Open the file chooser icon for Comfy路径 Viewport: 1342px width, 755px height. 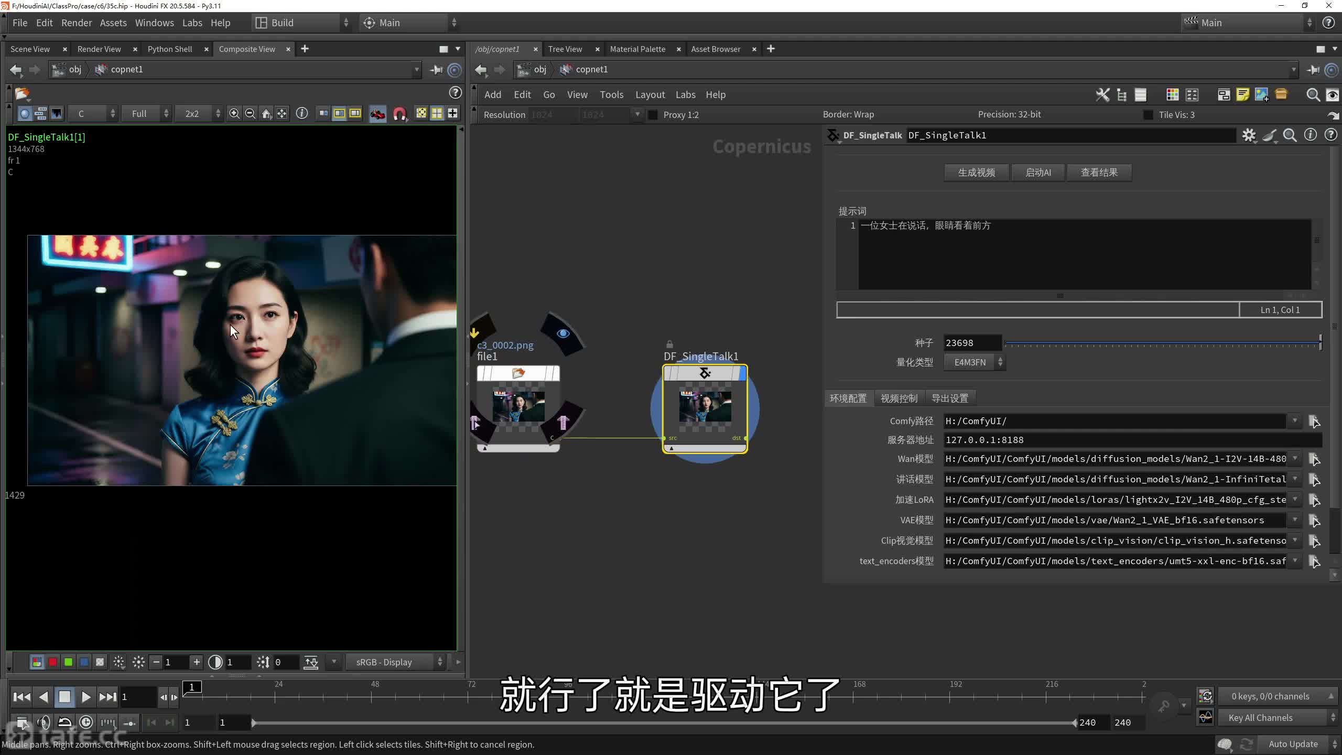(1314, 422)
